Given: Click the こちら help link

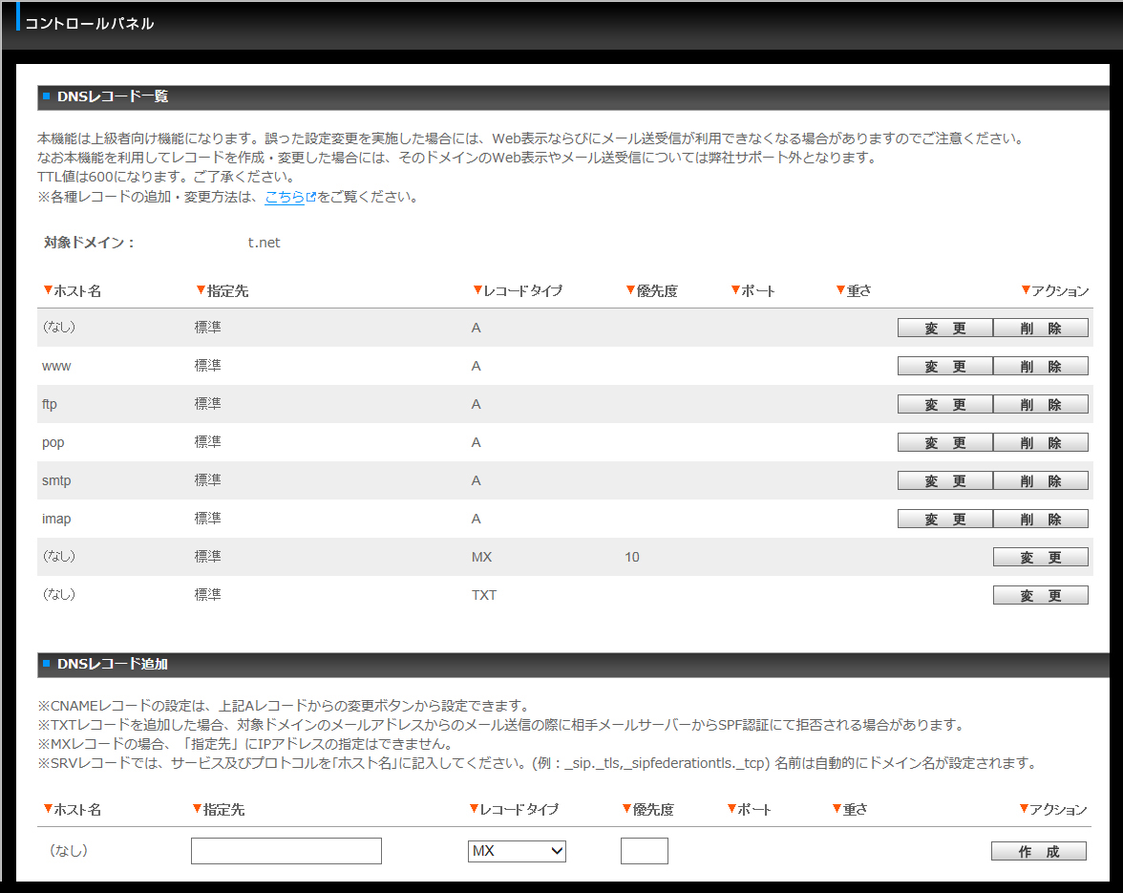Looking at the screenshot, I should pyautogui.click(x=284, y=198).
